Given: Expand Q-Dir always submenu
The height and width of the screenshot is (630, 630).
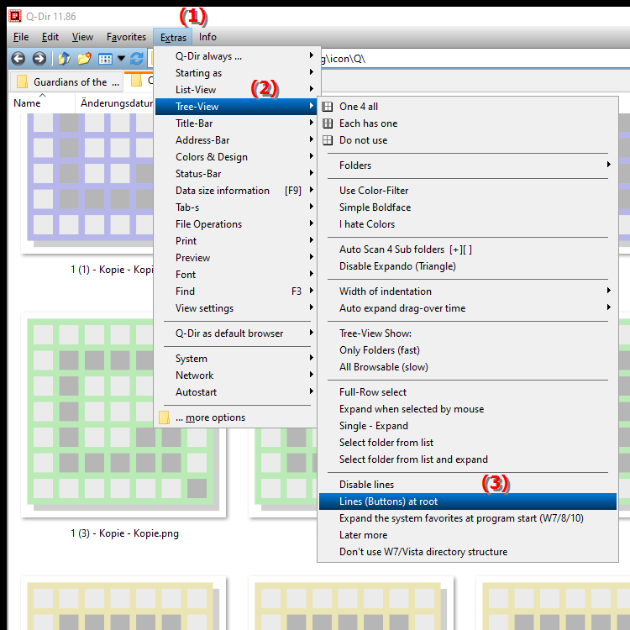Looking at the screenshot, I should [x=236, y=56].
